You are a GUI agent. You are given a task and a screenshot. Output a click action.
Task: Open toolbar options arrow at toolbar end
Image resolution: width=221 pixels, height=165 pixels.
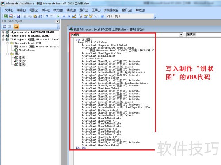(x=155, y=18)
